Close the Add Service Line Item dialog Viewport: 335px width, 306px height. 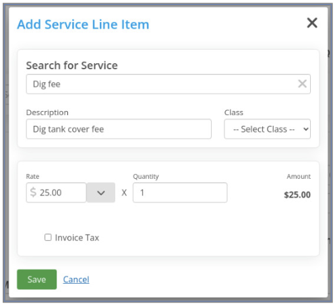click(x=312, y=23)
